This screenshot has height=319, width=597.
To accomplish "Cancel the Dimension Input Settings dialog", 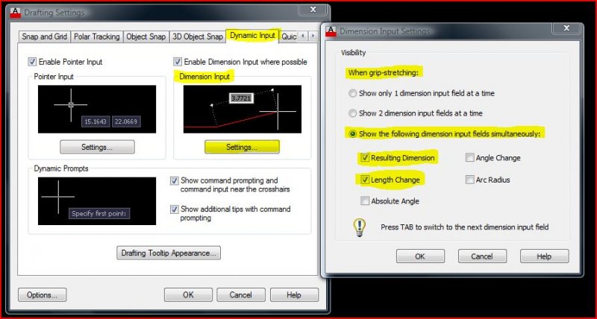I will [x=482, y=256].
